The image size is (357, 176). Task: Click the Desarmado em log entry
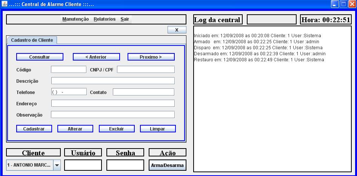(260, 54)
